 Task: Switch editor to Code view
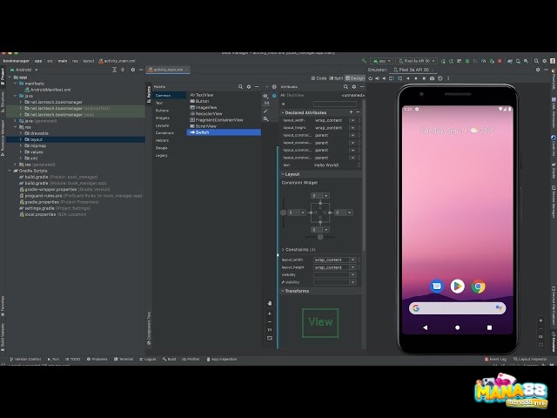click(x=319, y=78)
